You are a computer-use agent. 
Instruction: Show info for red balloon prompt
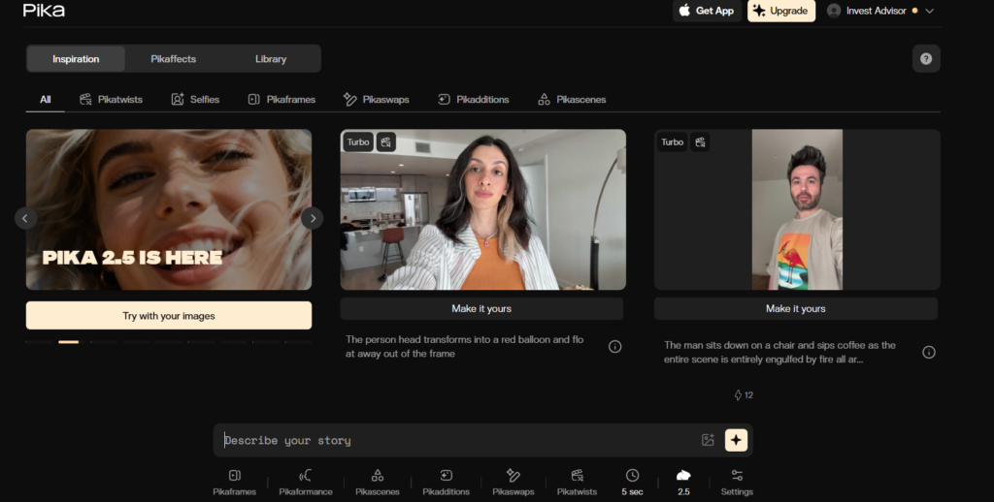pyautogui.click(x=614, y=346)
